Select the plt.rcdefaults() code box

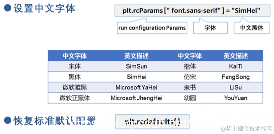coord(152,122)
